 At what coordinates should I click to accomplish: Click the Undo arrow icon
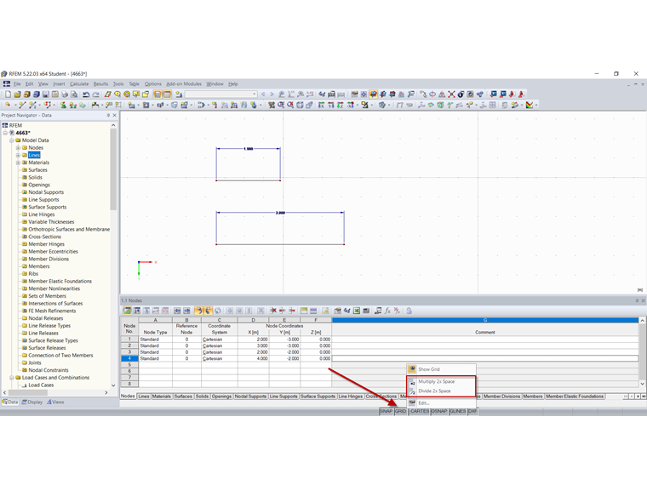tap(86, 94)
